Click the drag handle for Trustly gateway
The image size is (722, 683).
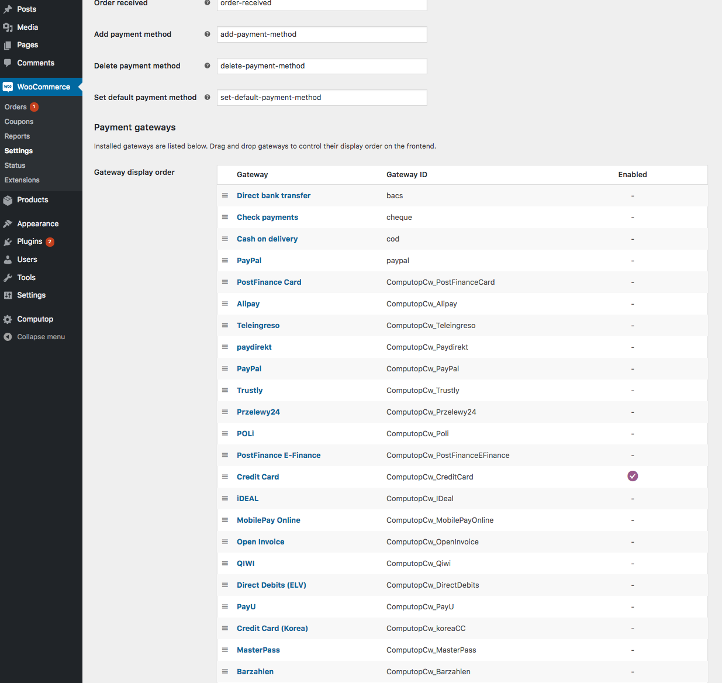225,390
